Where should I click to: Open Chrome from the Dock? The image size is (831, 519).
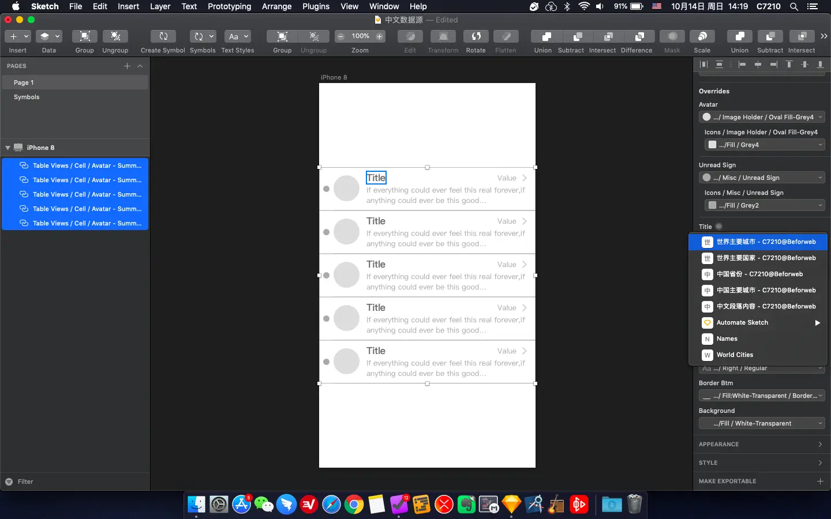(x=354, y=505)
